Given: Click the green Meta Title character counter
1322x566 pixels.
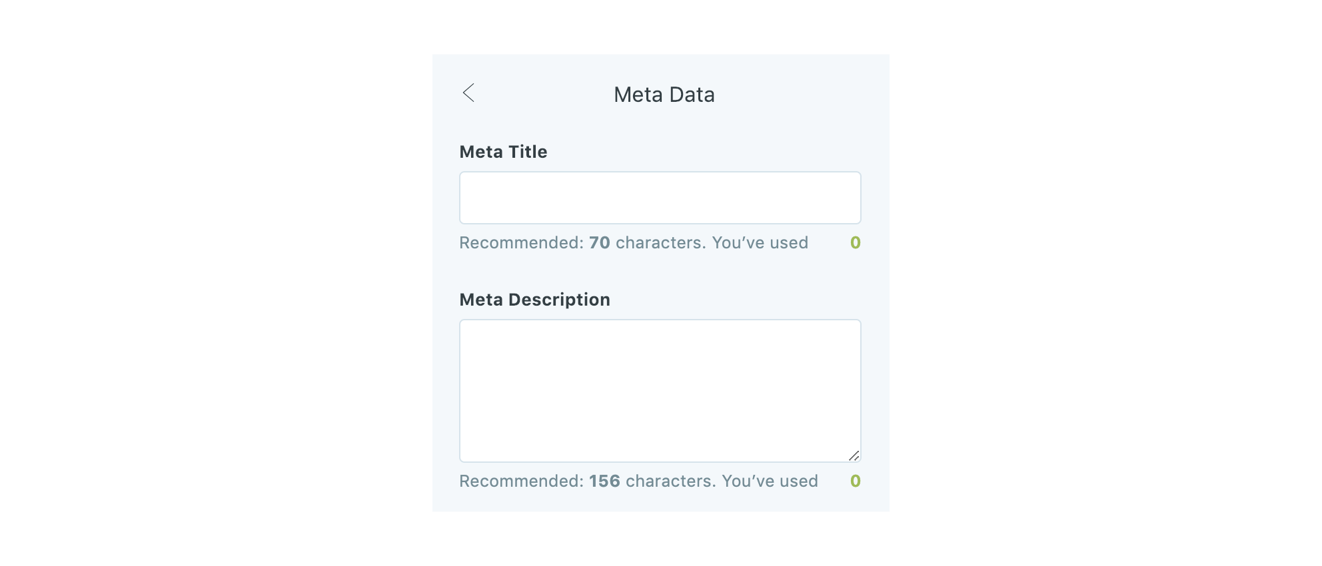Looking at the screenshot, I should pos(855,243).
